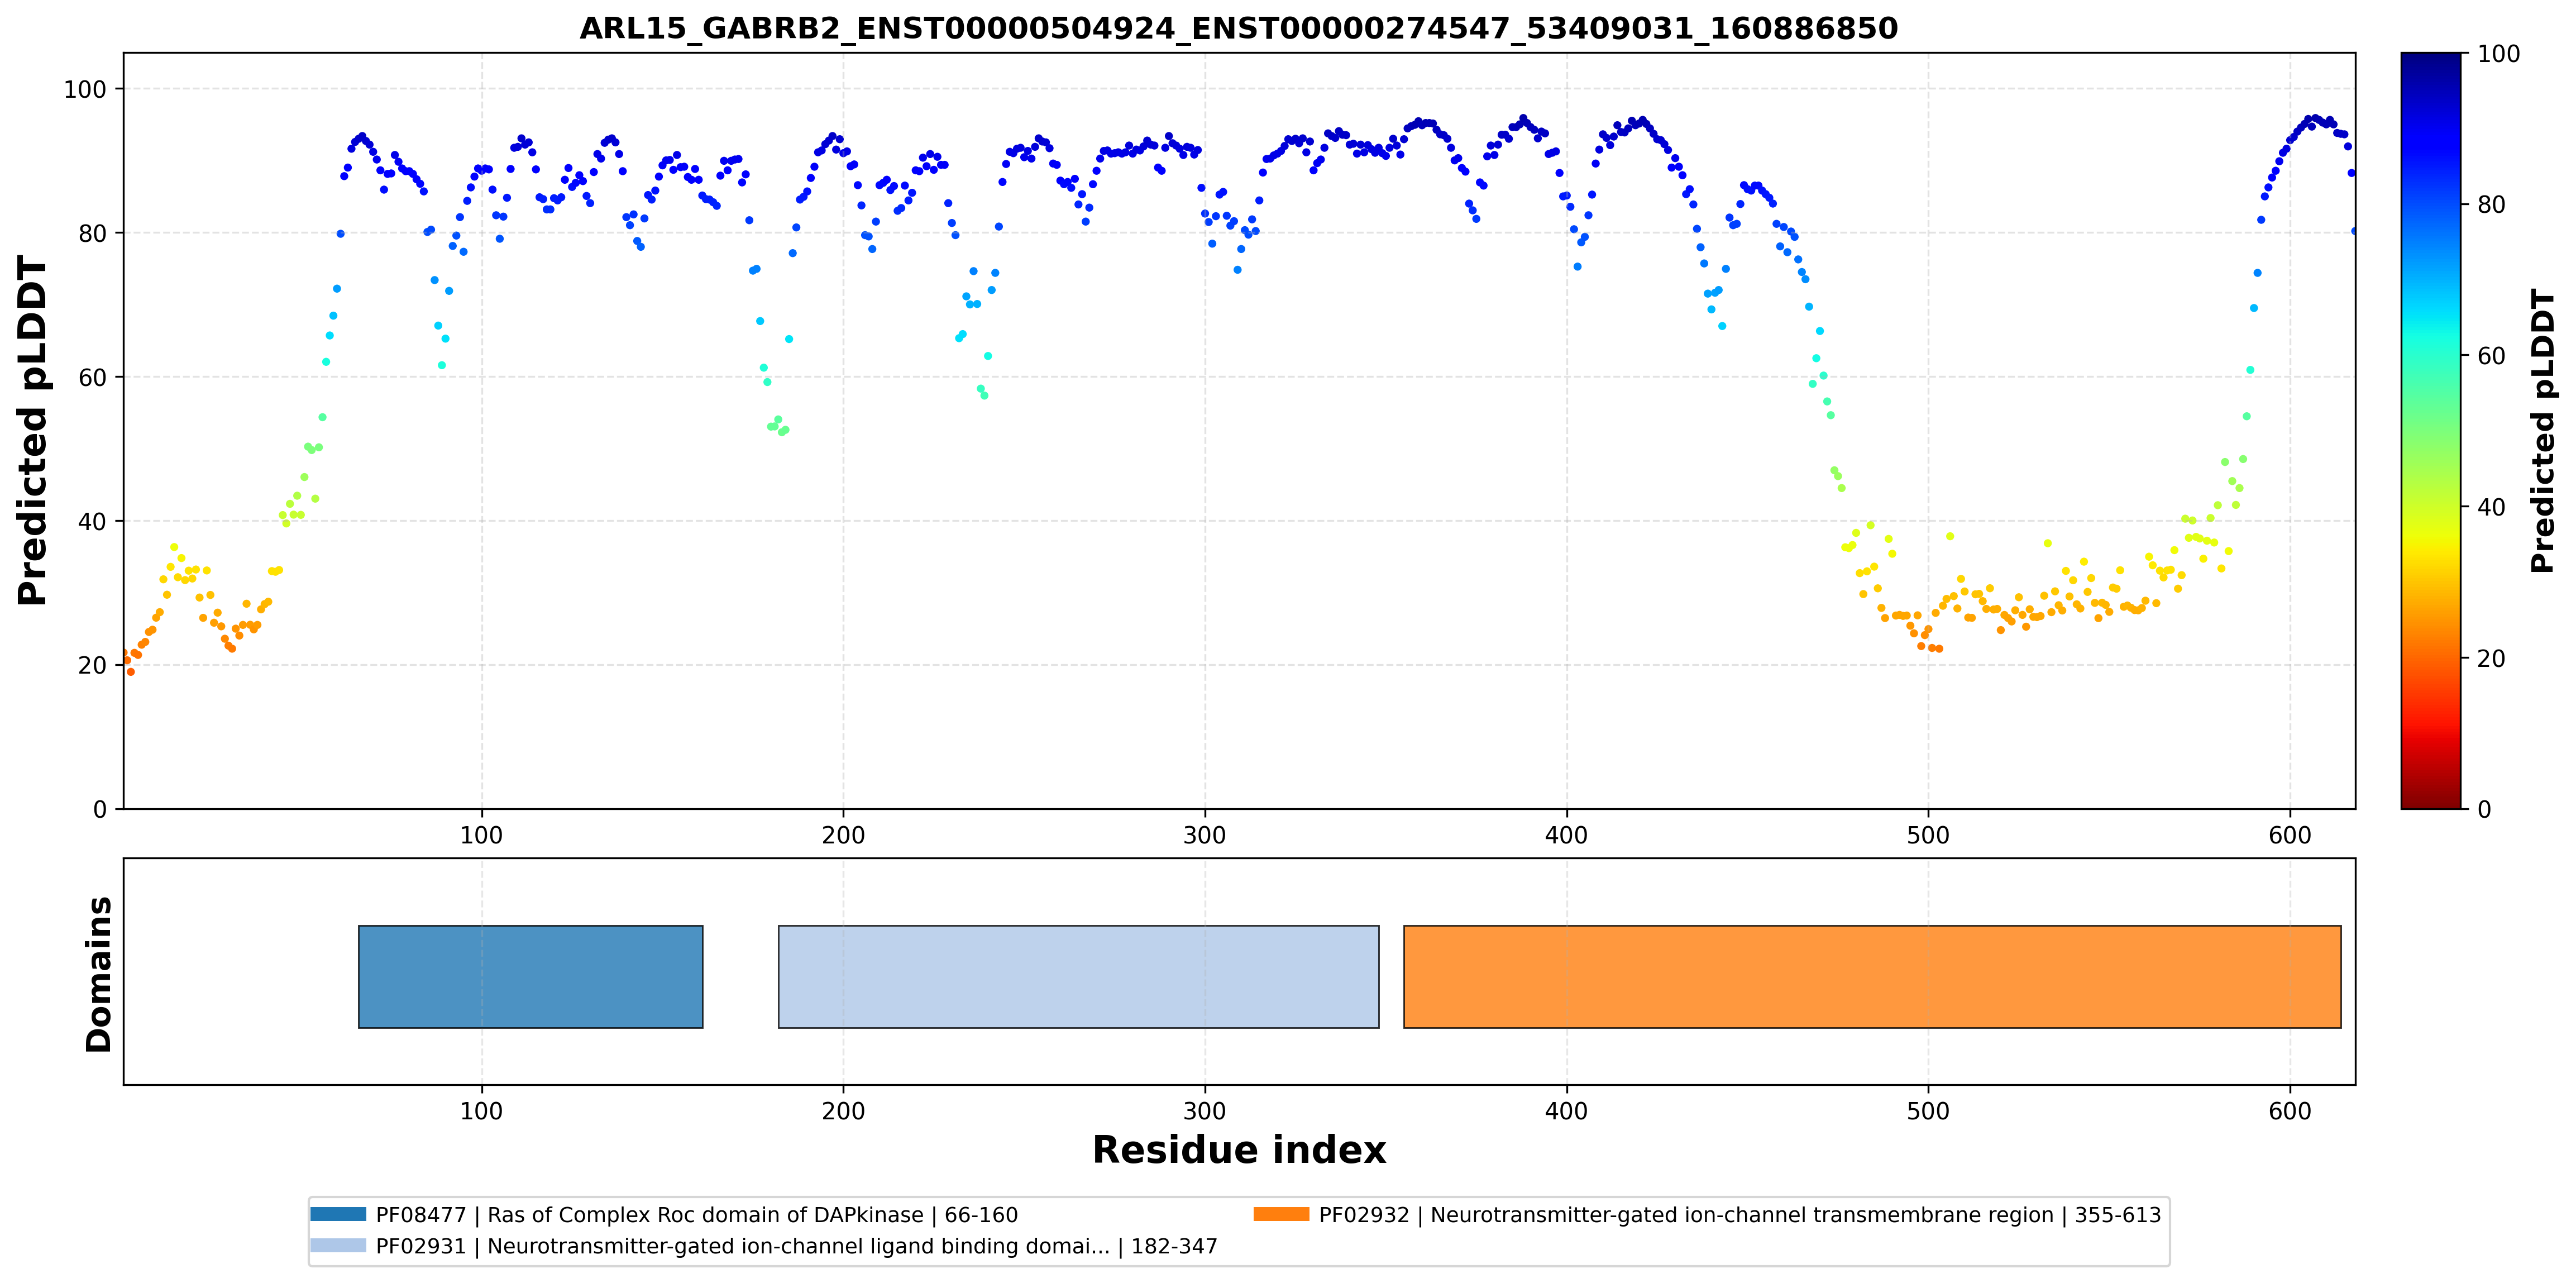Image resolution: width=2576 pixels, height=1283 pixels.
Task: Click the light blue PF02931 legend swatch
Action: pos(338,1246)
